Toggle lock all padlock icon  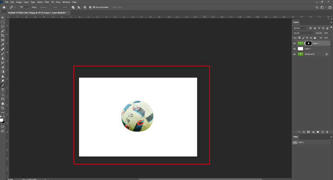315,38
